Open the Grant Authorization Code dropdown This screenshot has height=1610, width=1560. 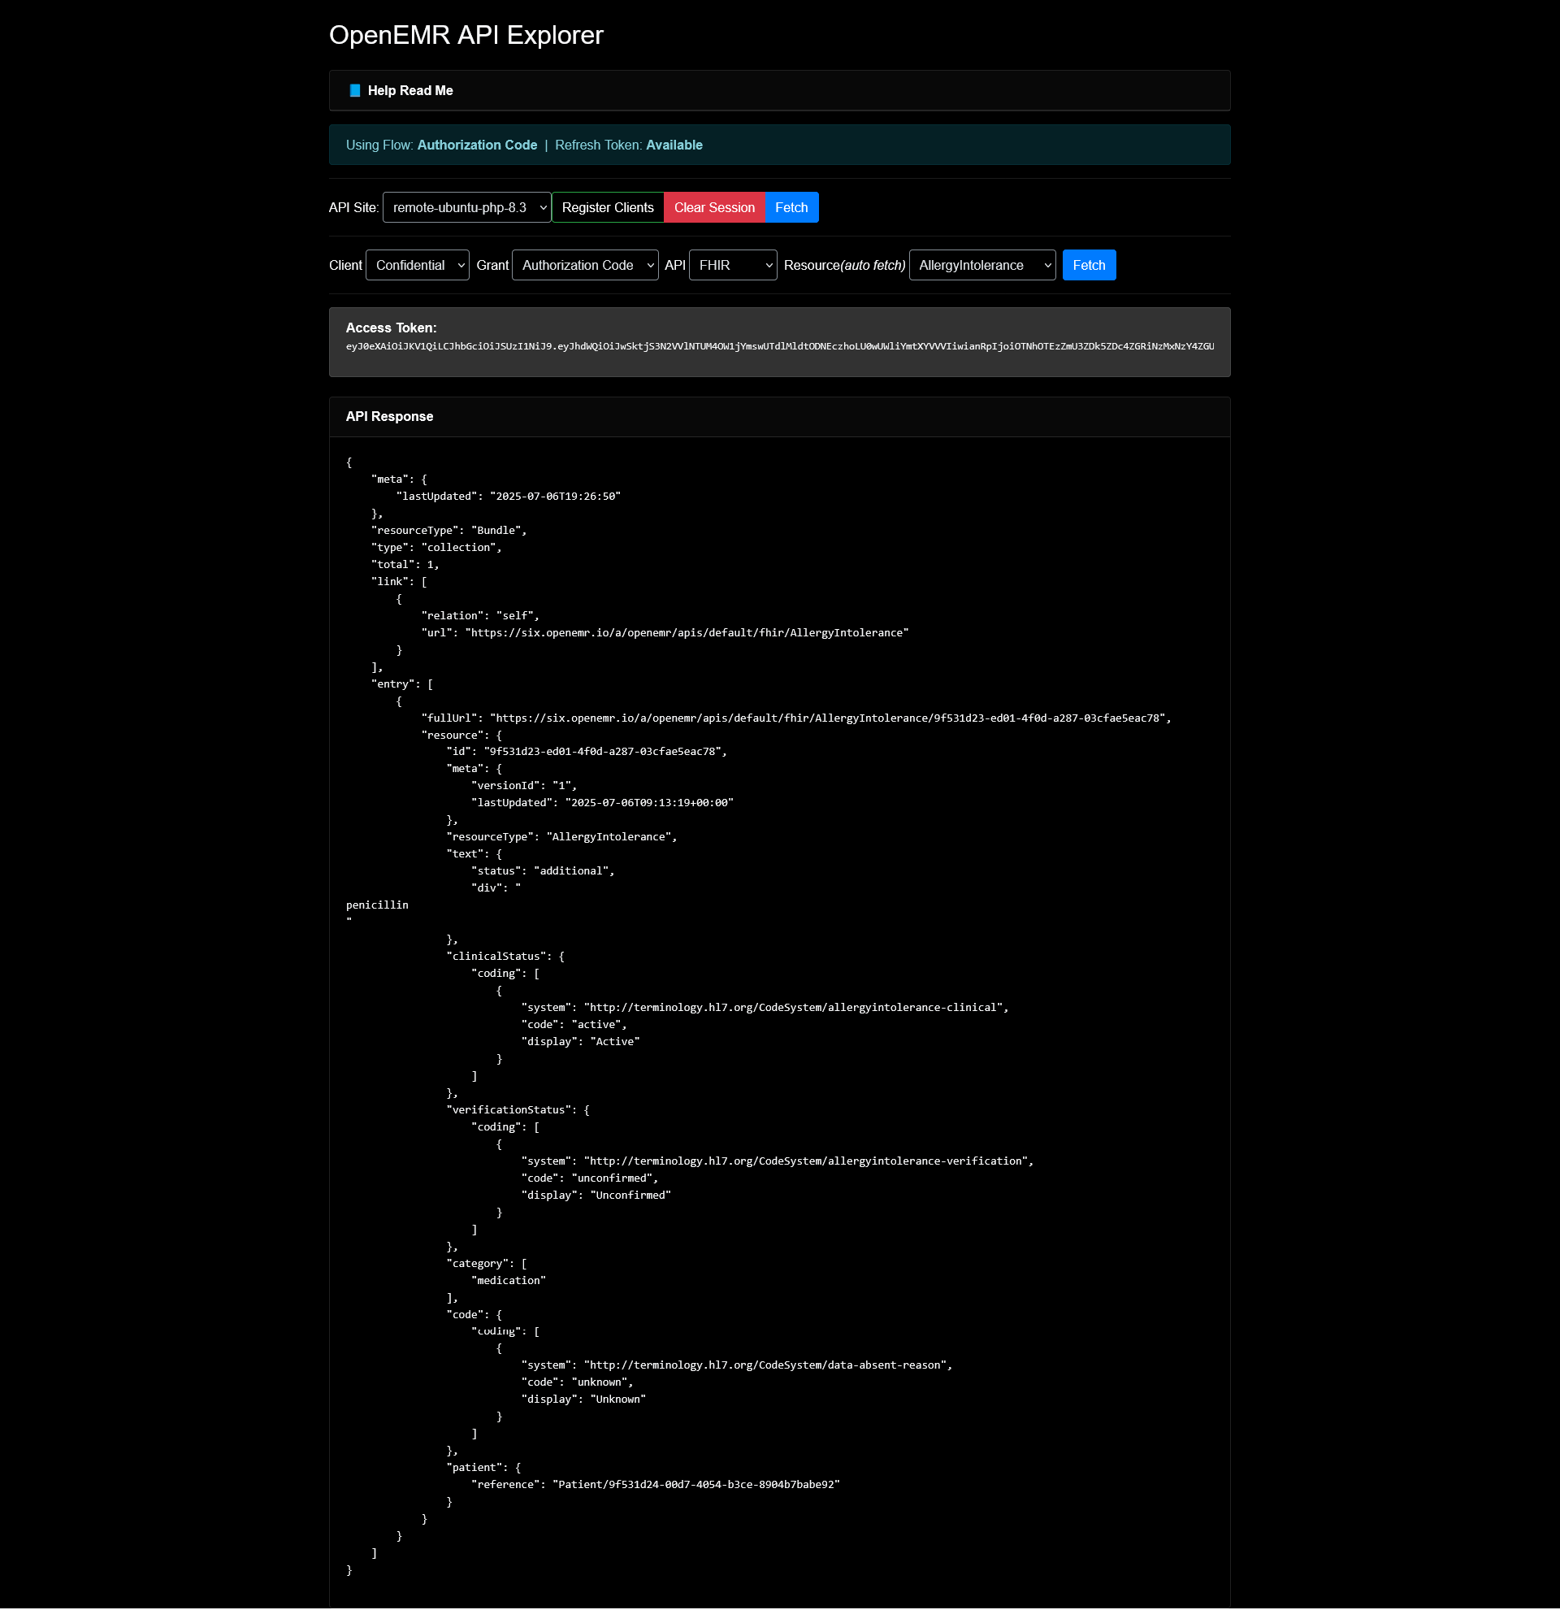coord(584,265)
